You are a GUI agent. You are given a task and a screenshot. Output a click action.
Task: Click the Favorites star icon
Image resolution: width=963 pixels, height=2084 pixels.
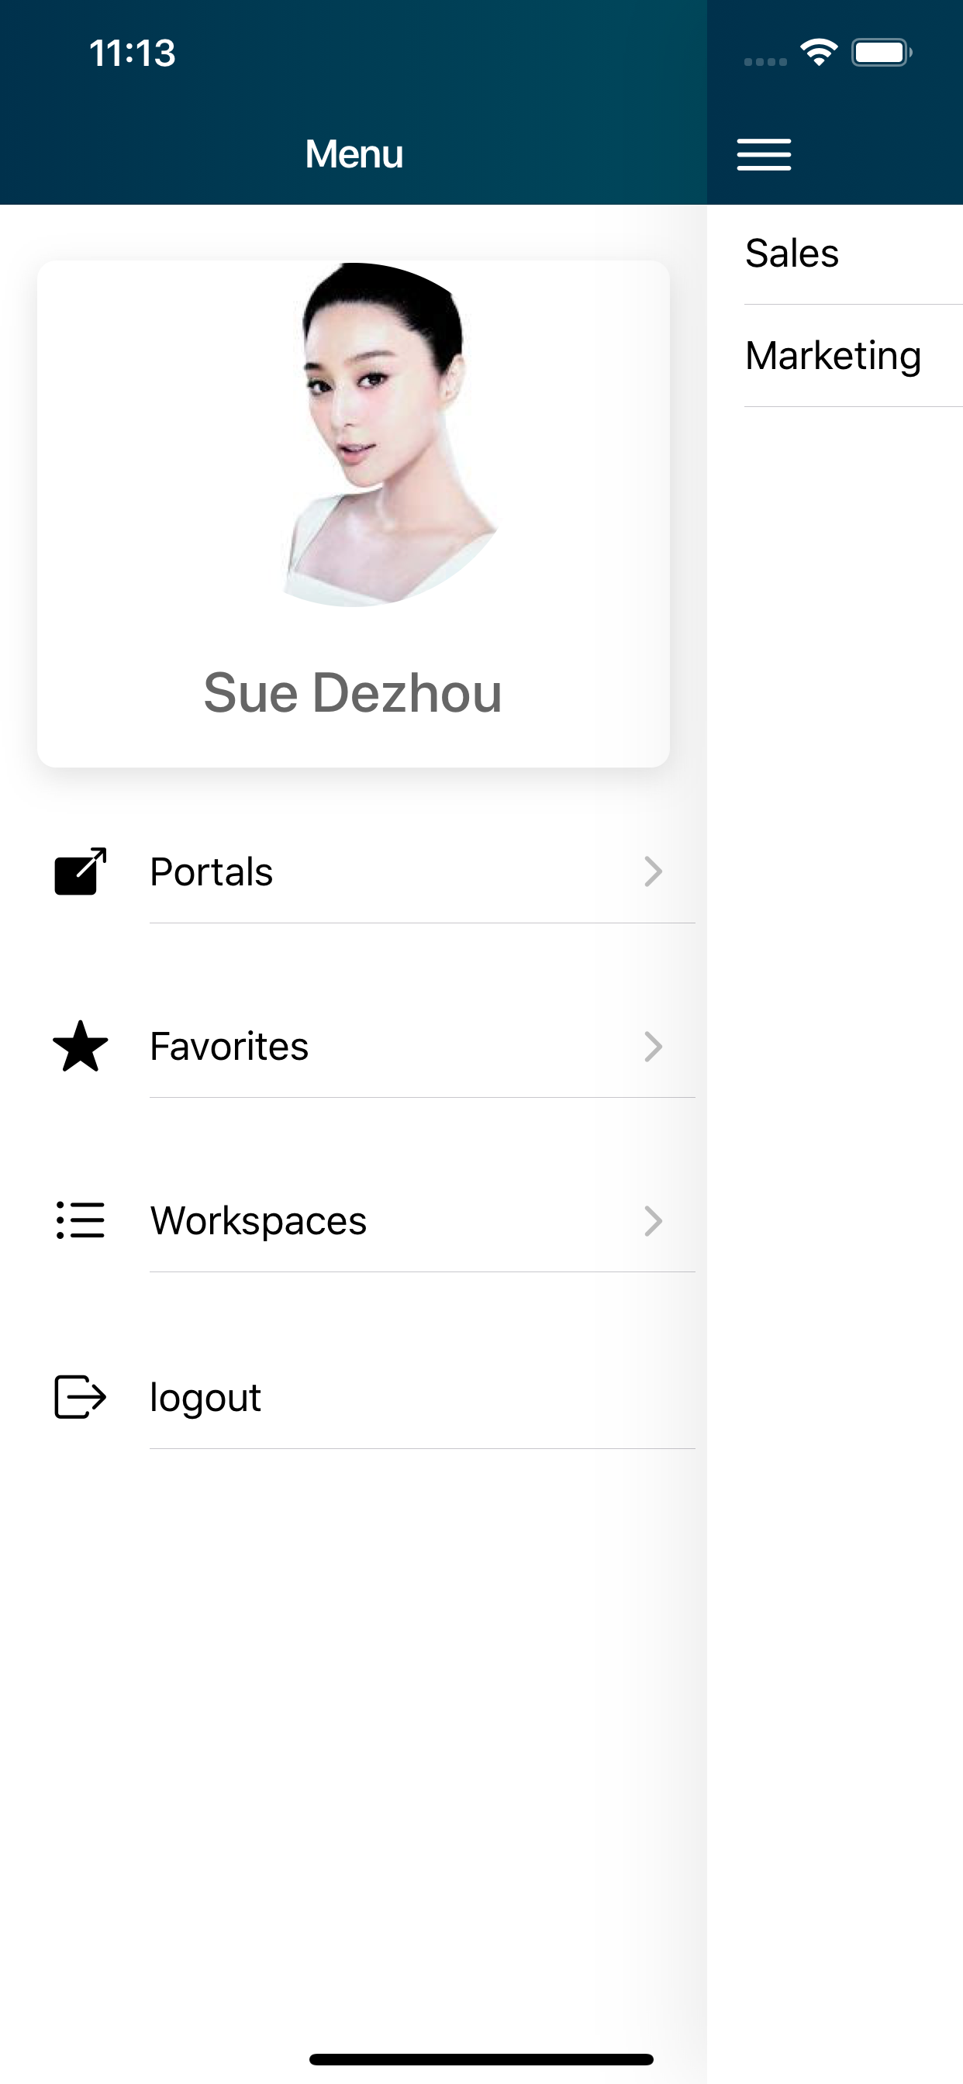80,1046
